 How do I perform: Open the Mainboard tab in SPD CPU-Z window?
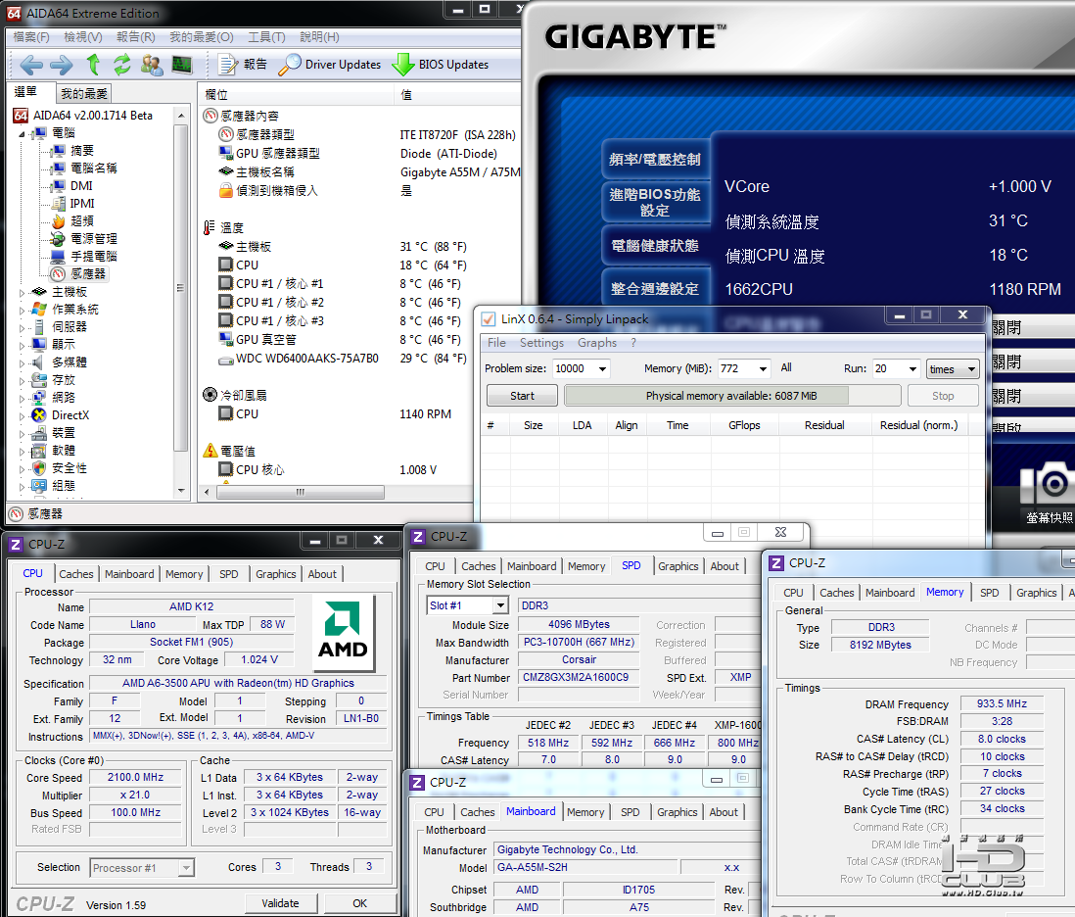[532, 566]
